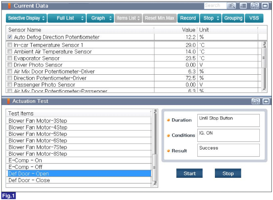Open the Graph dropdown

[x=100, y=18]
